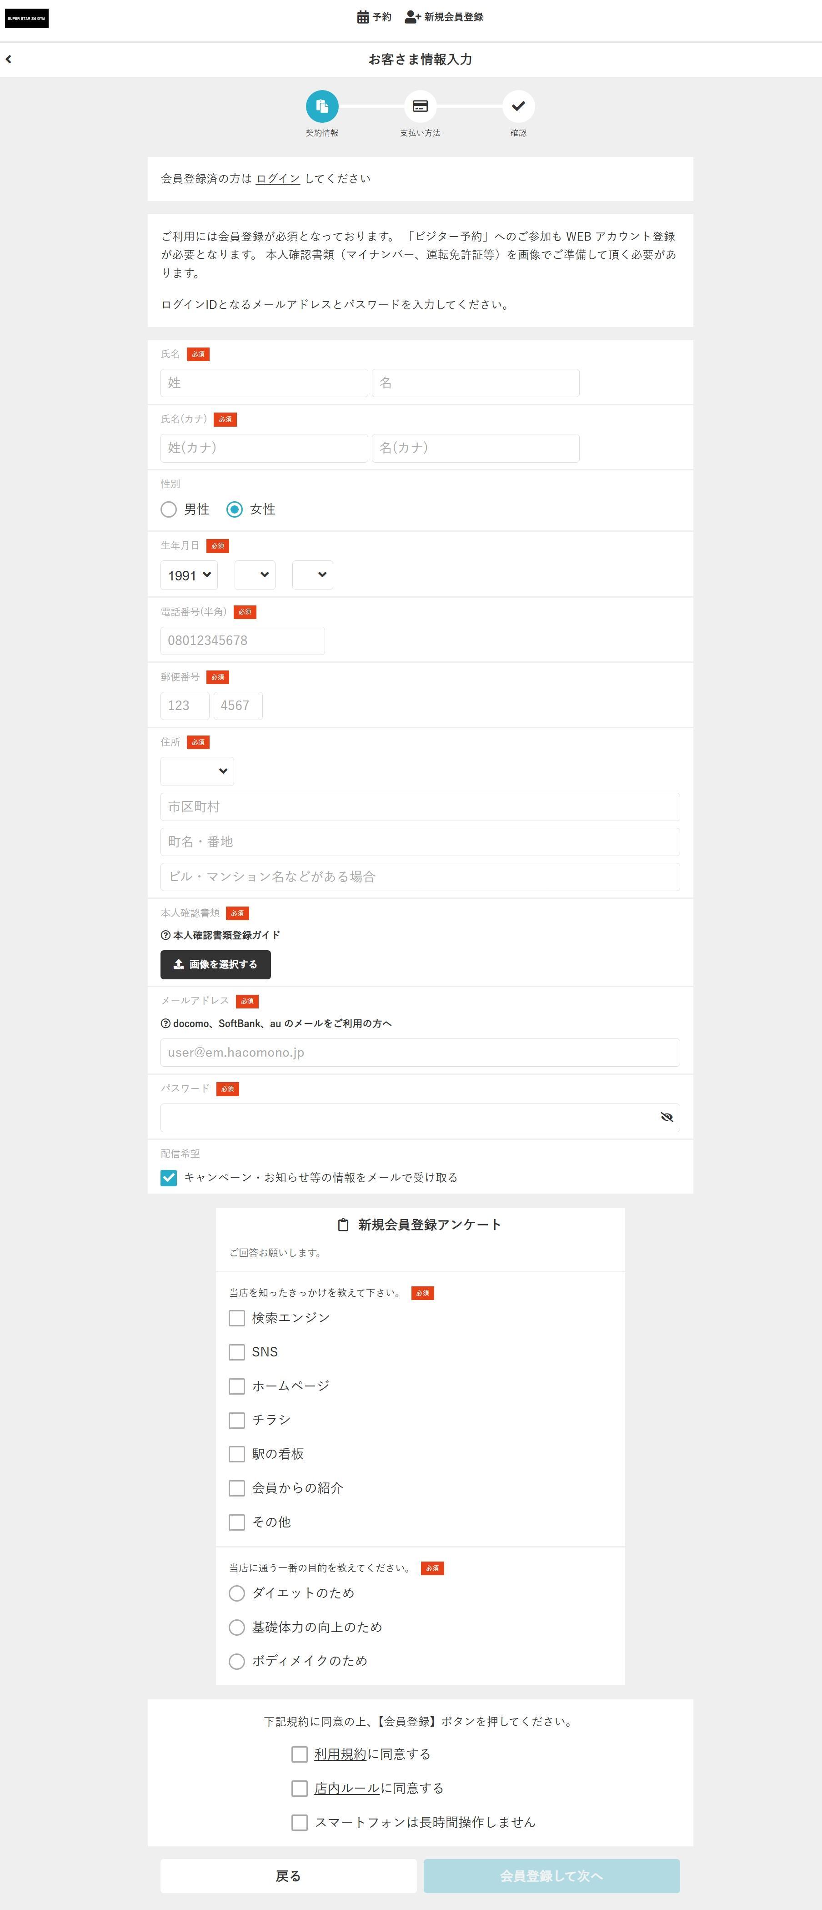Click the back chevron arrow in header
822x1910 pixels.
9,59
